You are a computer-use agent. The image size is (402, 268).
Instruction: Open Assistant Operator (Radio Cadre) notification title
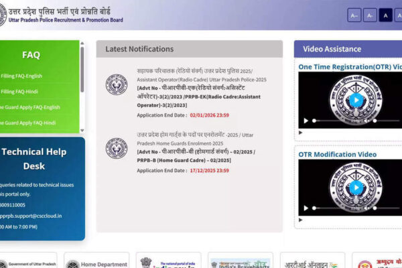click(x=202, y=75)
